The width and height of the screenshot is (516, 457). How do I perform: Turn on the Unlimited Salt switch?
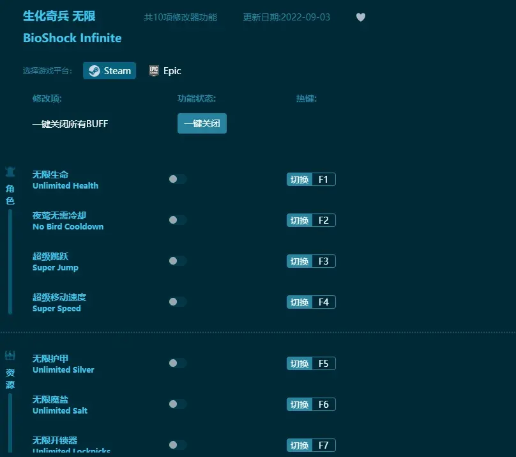178,404
